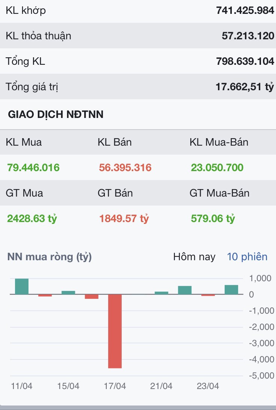Image resolution: width=276 pixels, height=410 pixels.
Task: Select the 23/04 axis date label
Action: tap(208, 386)
